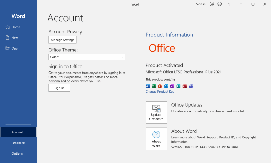Click the smiley feedback icon in titlebar
This screenshot has height=163, width=271.
211,4
